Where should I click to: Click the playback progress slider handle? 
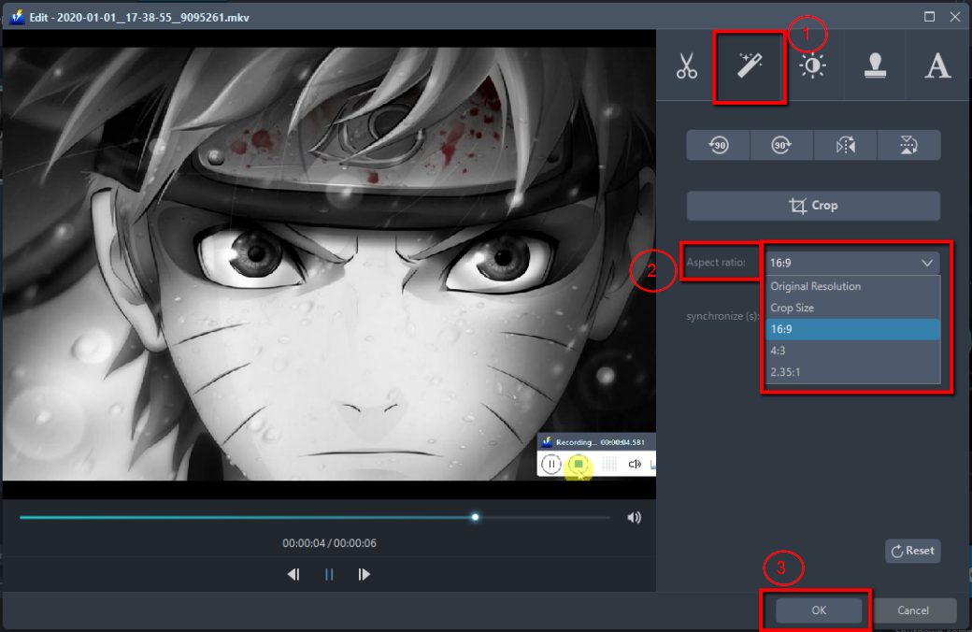pyautogui.click(x=475, y=517)
